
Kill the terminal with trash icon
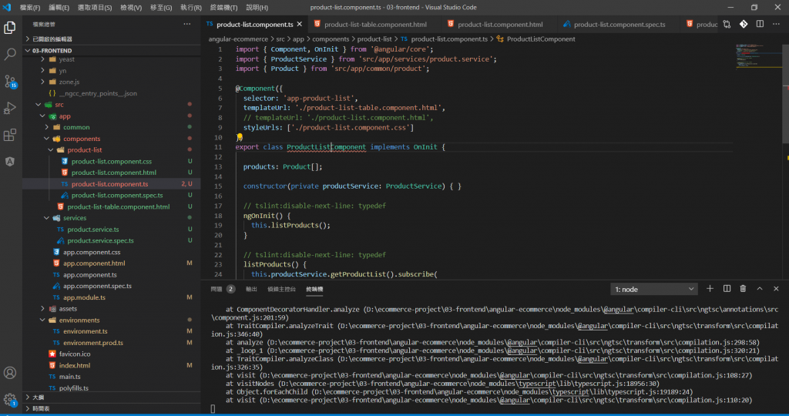[743, 289]
